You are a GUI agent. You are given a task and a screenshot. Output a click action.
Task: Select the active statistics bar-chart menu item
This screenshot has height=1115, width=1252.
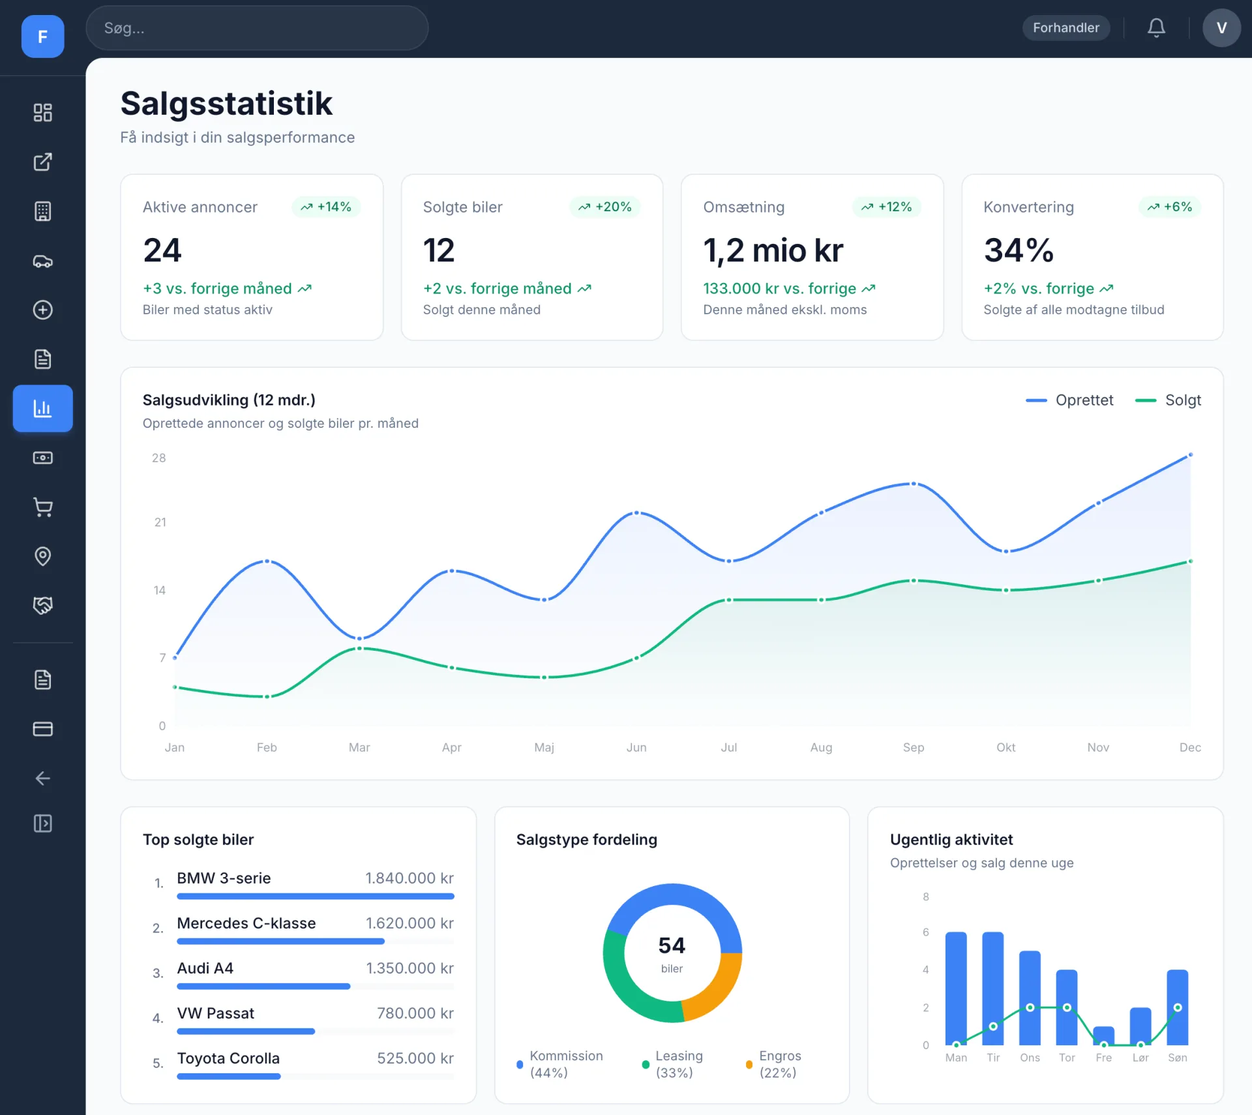[x=42, y=408]
